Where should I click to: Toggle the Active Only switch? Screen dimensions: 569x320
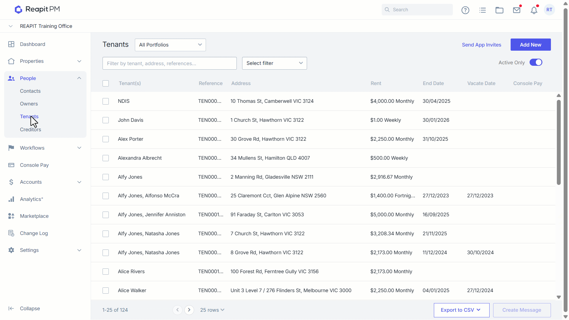tap(536, 63)
